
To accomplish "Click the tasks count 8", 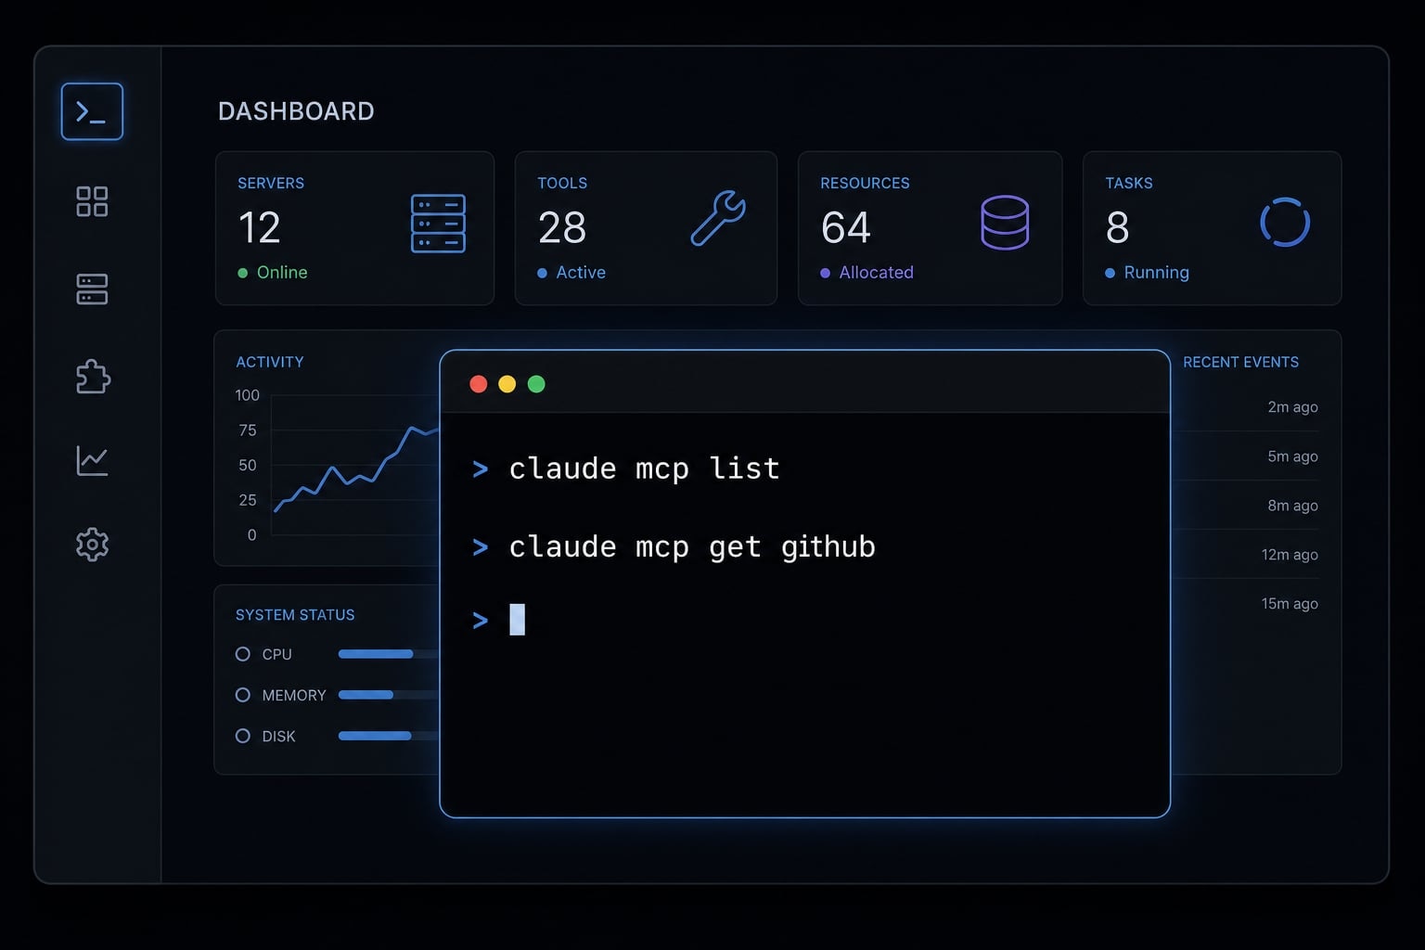I will click(1118, 227).
